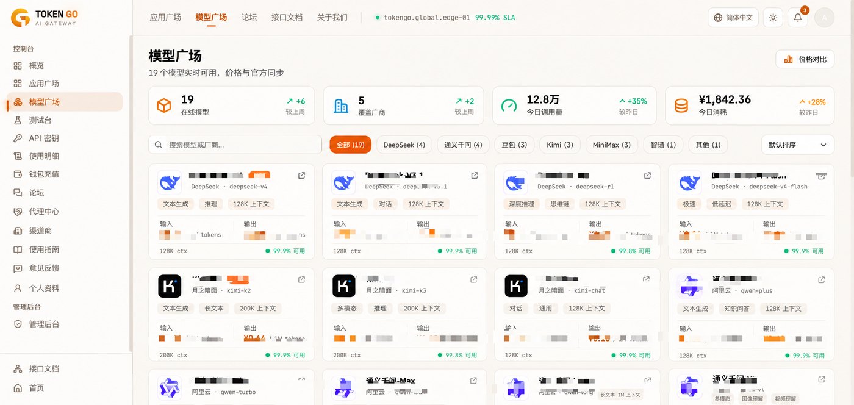Screen dimensions: 854x405
Task: Select the 全部 (19) filter
Action: coord(351,145)
